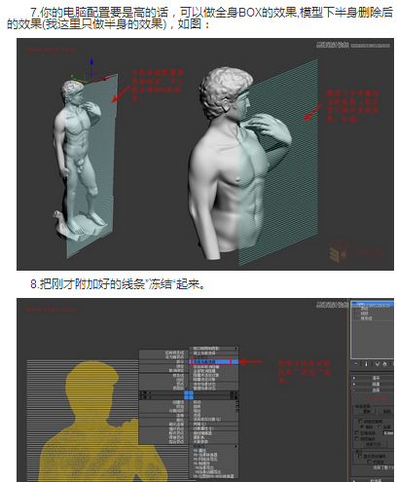Image resolution: width=397 pixels, height=482 pixels.
Task: Select red segment sub-object icon
Action: point(376,399)
